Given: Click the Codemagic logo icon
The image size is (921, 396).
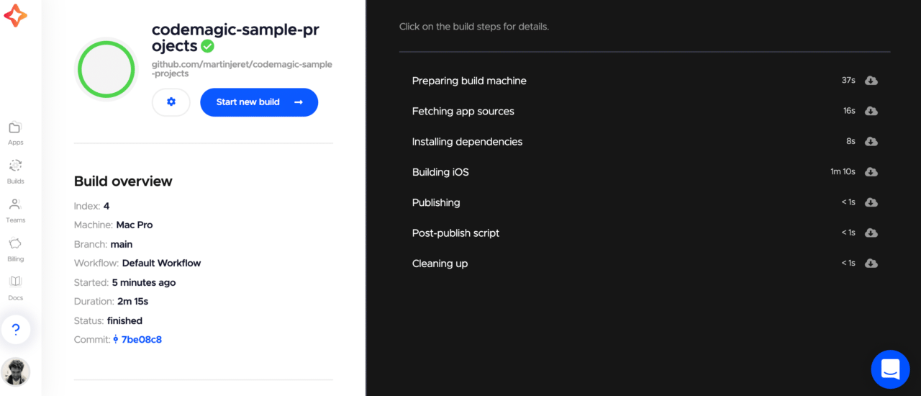Looking at the screenshot, I should [x=15, y=16].
